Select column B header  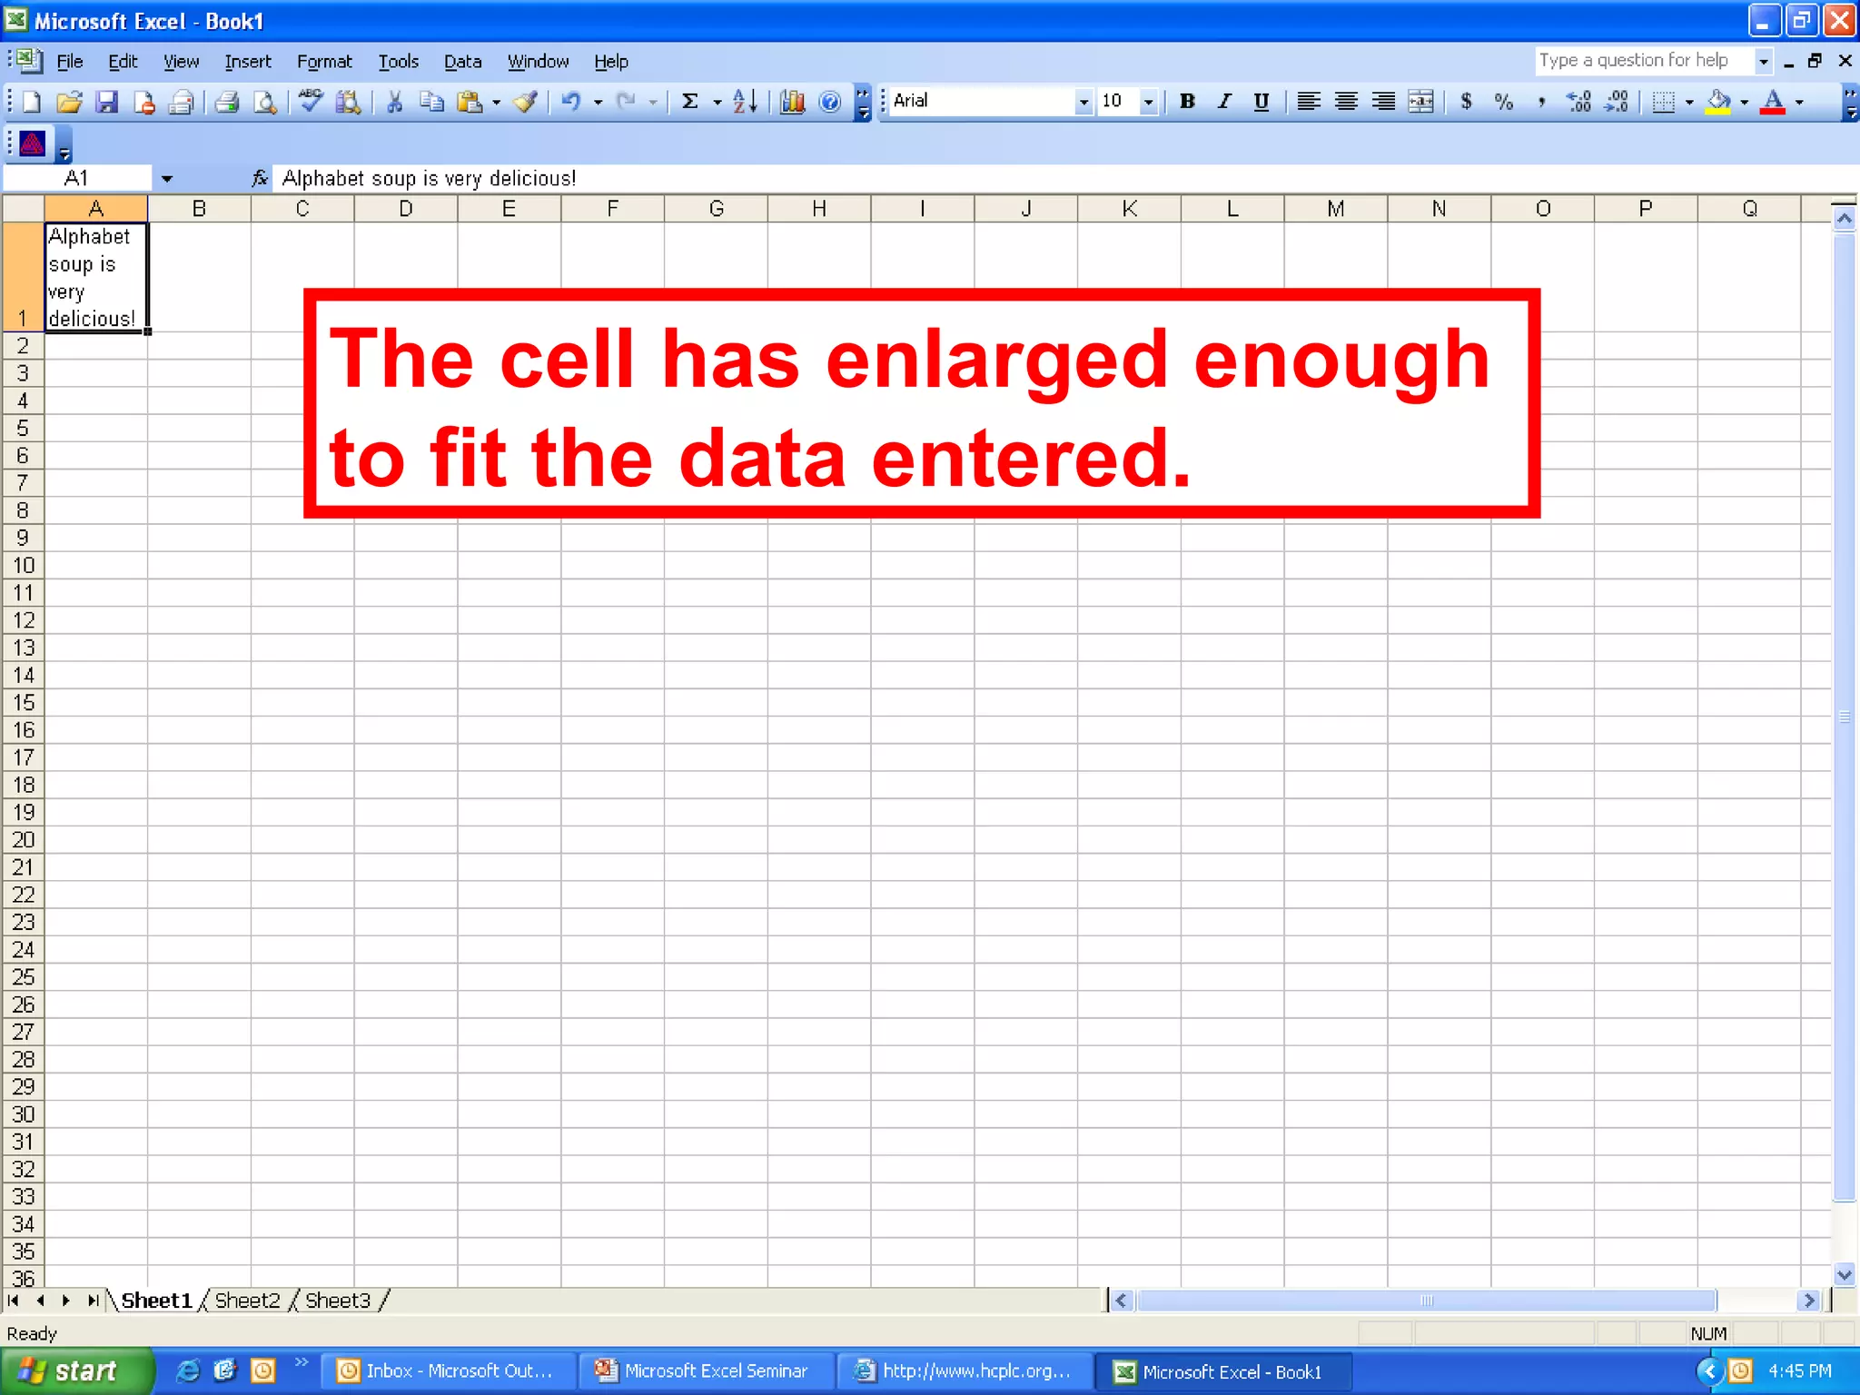(199, 209)
